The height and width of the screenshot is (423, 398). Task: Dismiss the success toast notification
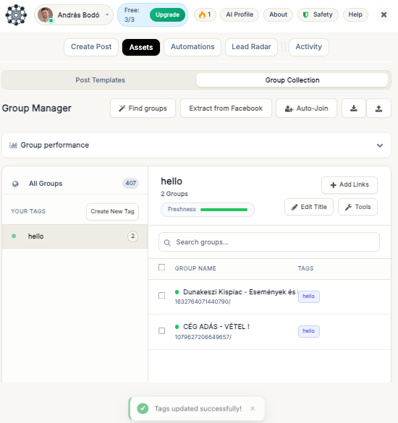(253, 409)
